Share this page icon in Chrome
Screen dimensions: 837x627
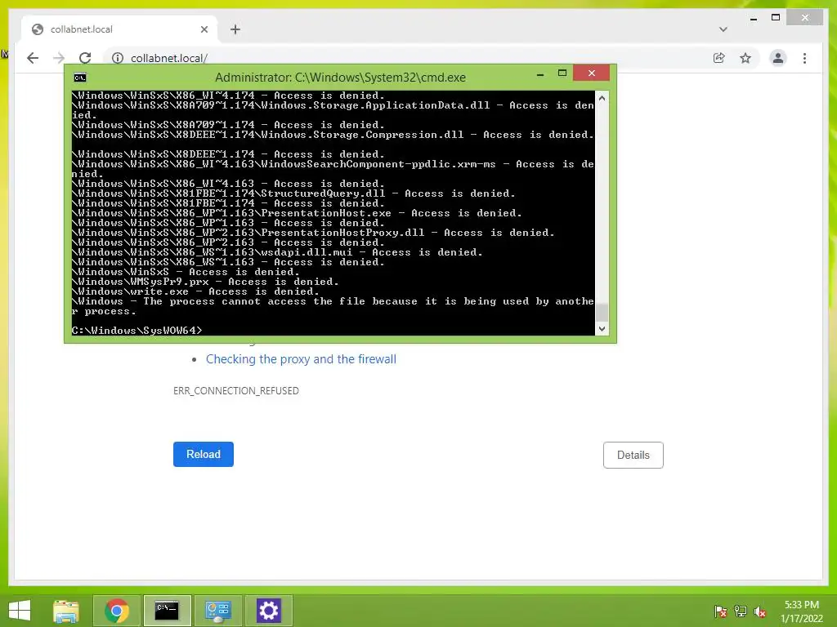[x=719, y=58]
